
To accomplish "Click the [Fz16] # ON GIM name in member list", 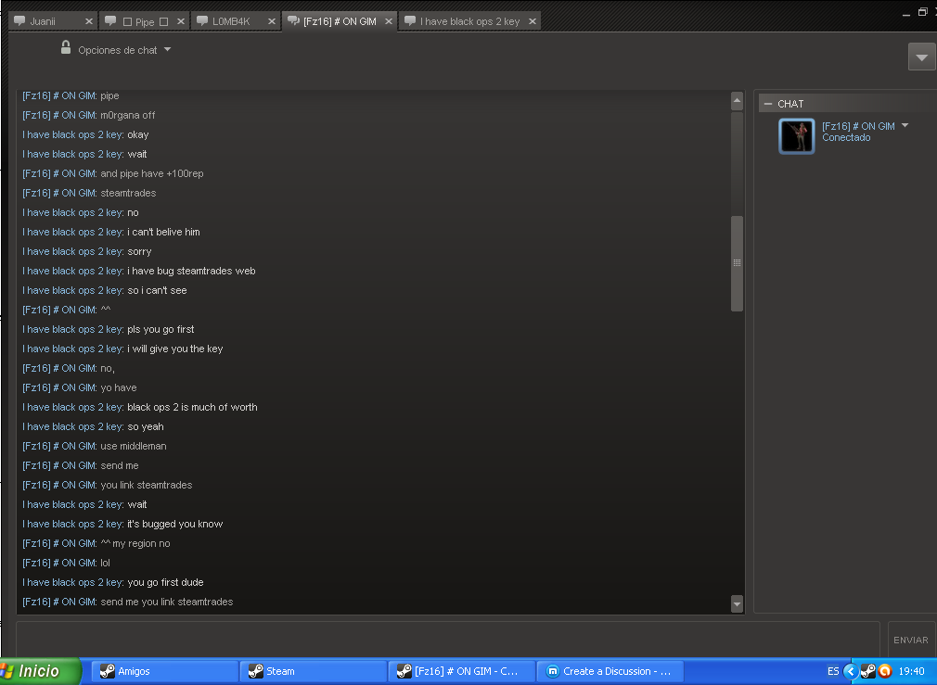I will tap(858, 126).
